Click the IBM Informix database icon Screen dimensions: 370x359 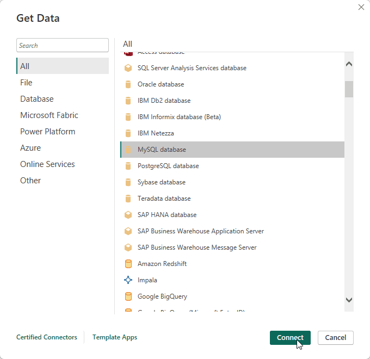click(x=128, y=117)
